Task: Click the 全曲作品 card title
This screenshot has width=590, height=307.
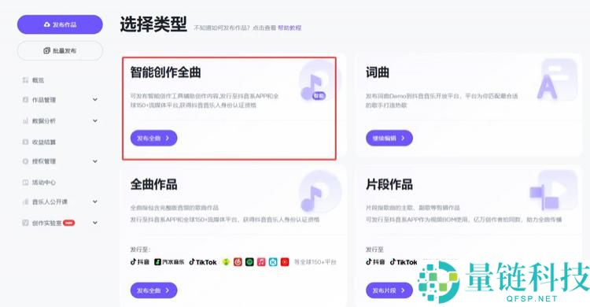Action: click(x=154, y=184)
